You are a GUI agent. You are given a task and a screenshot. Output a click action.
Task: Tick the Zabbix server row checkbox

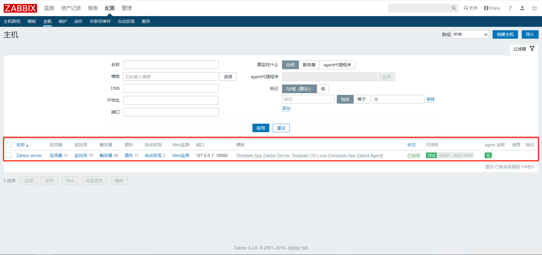[x=8, y=155]
